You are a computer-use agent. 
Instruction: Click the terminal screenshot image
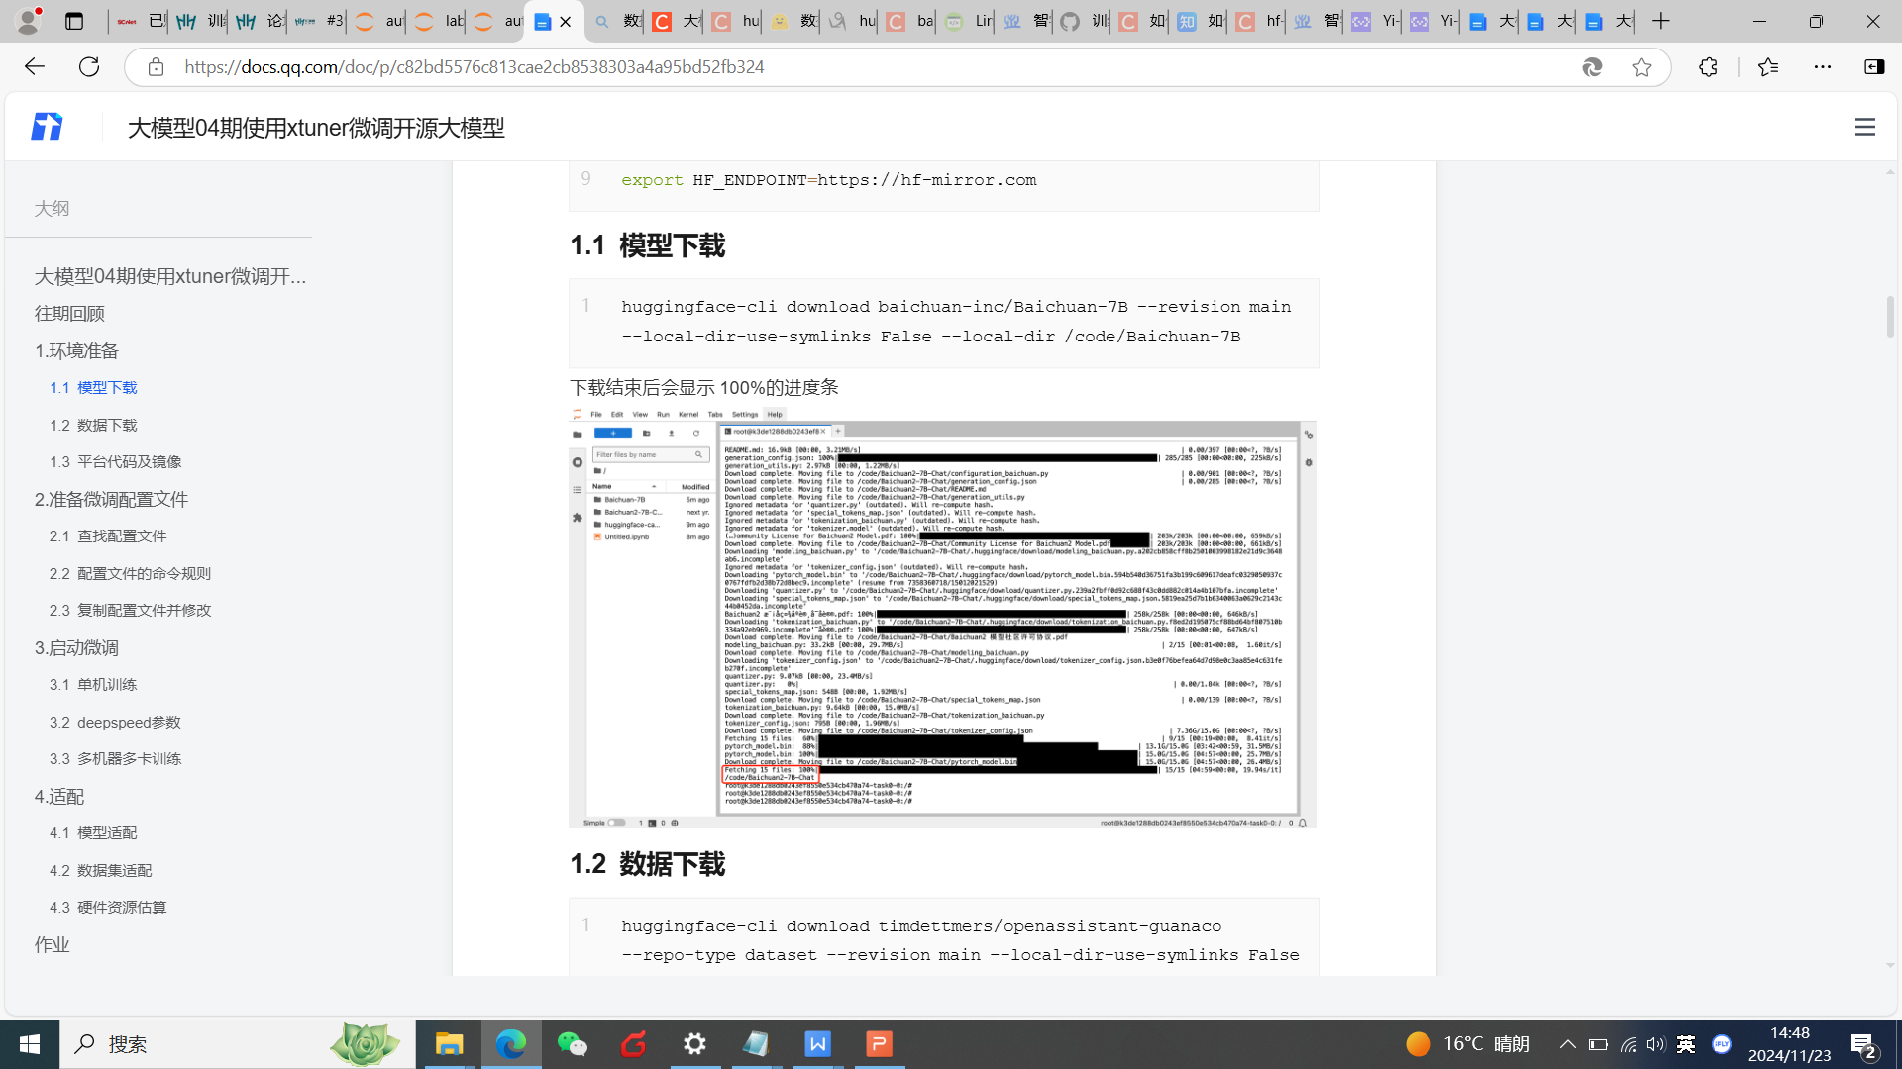[942, 617]
